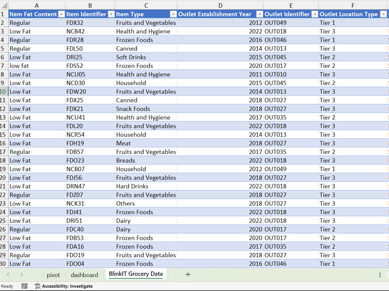Click cell containing FDO19
This screenshot has height=291, width=389.
tap(90, 255)
